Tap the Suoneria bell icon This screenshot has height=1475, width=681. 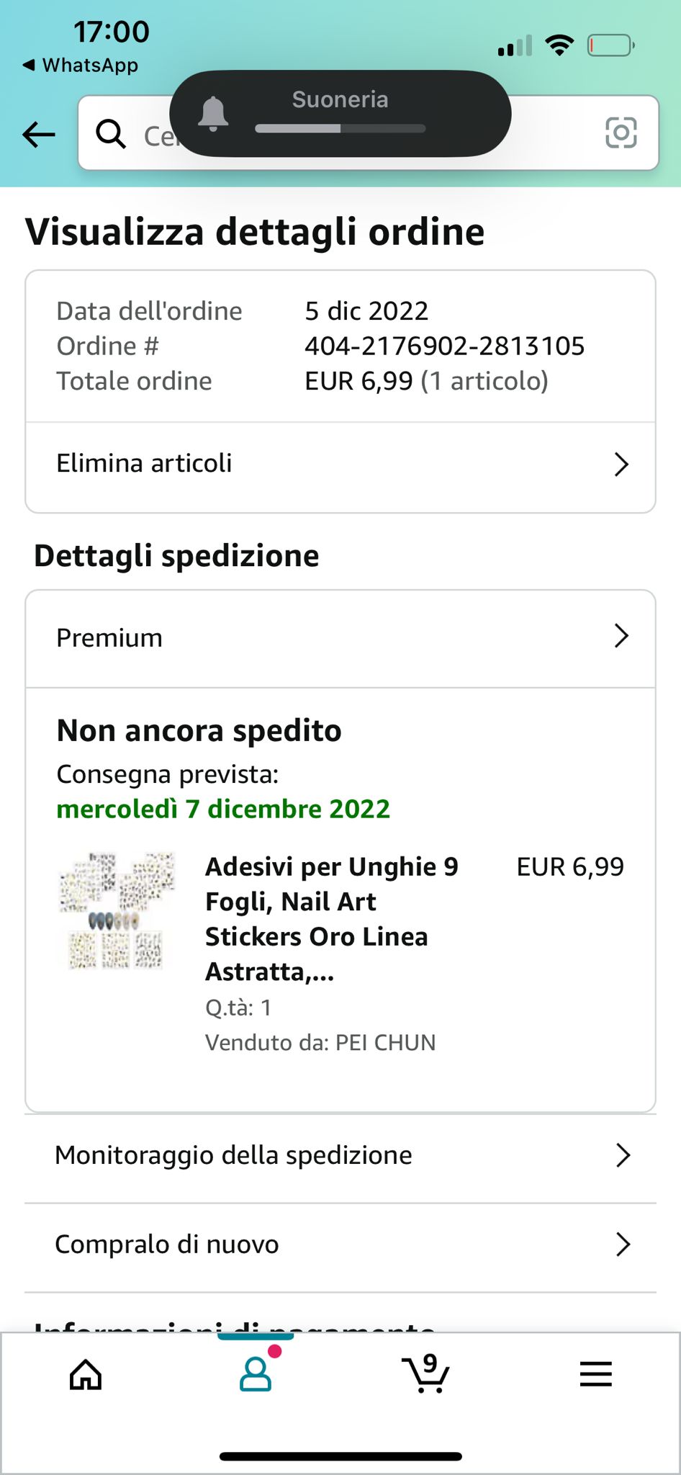[213, 114]
